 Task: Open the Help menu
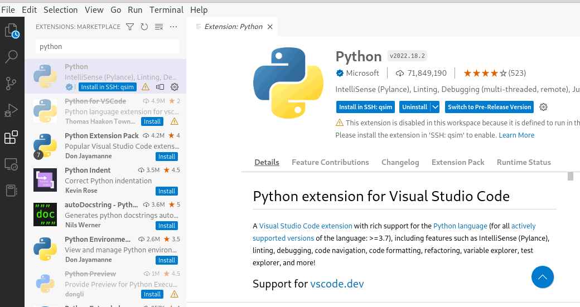point(199,10)
